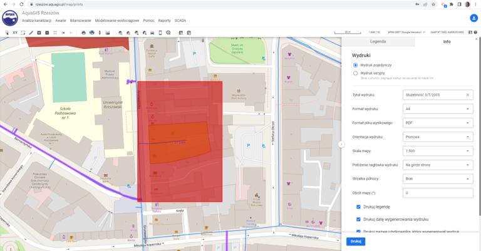The image size is (481, 251).
Task: Click the XY coordinates tool
Action: (14, 32)
